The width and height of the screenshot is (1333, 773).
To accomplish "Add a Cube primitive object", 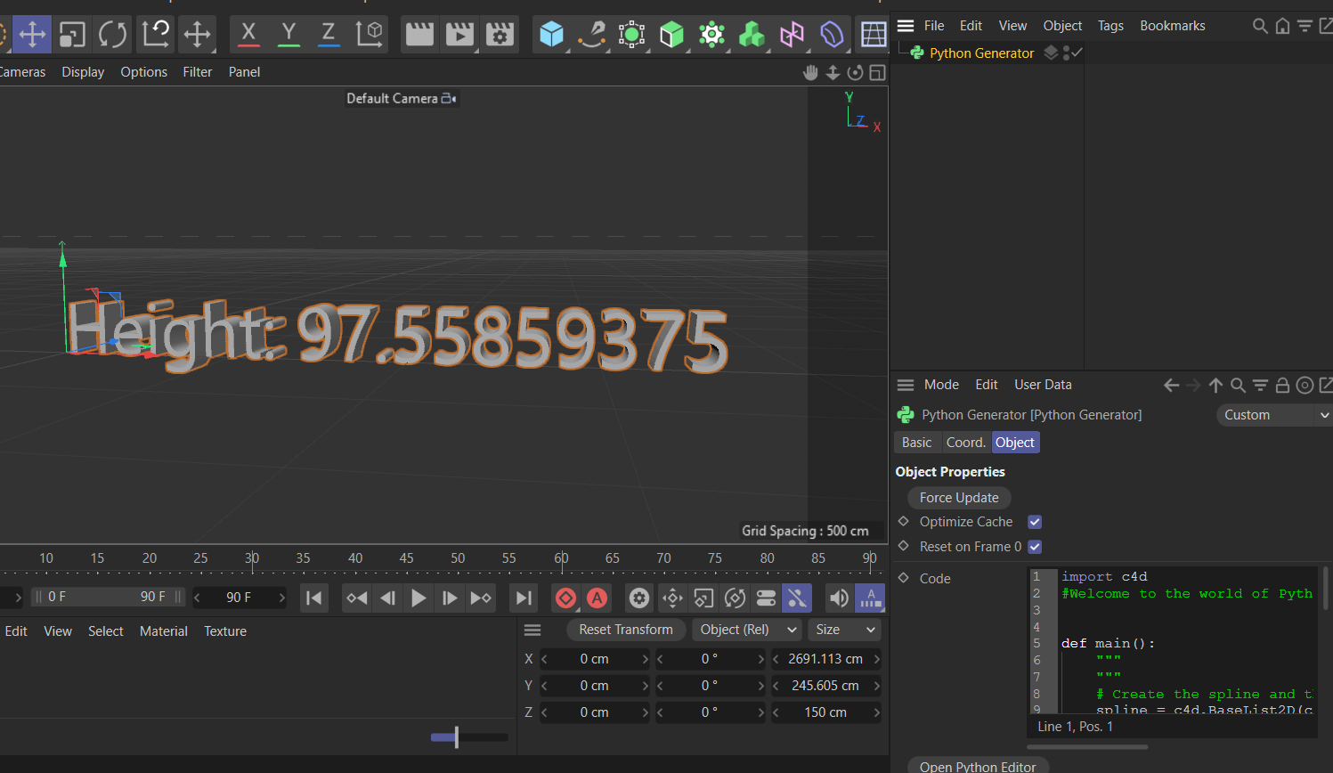I will tap(552, 35).
